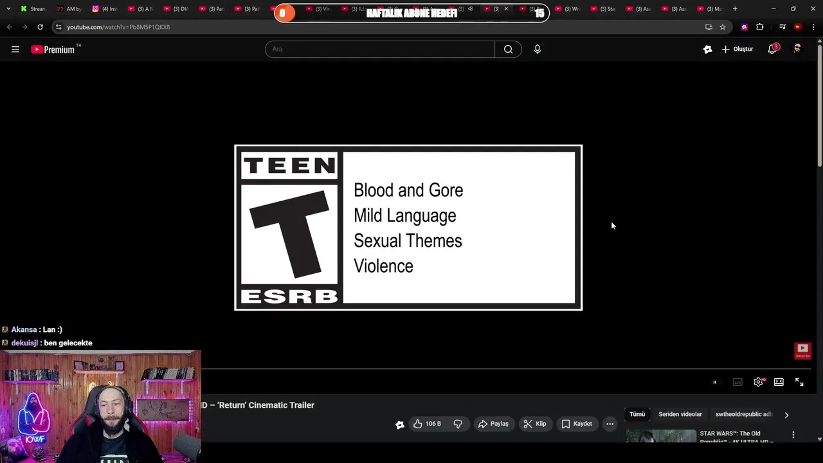Close the active browser tab

click(x=506, y=9)
